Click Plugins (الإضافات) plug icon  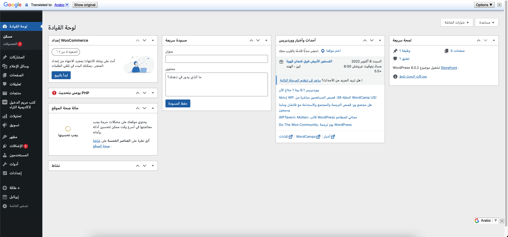5,146
